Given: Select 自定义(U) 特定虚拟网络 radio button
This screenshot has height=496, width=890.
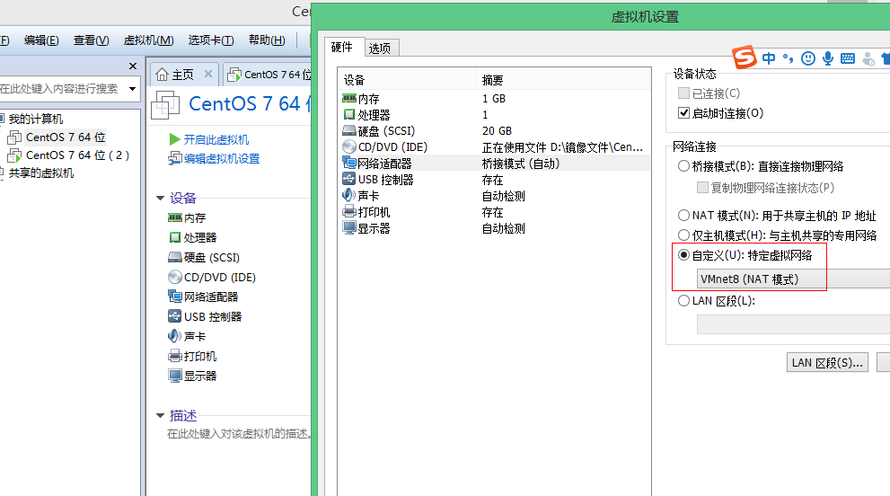Looking at the screenshot, I should 684,255.
